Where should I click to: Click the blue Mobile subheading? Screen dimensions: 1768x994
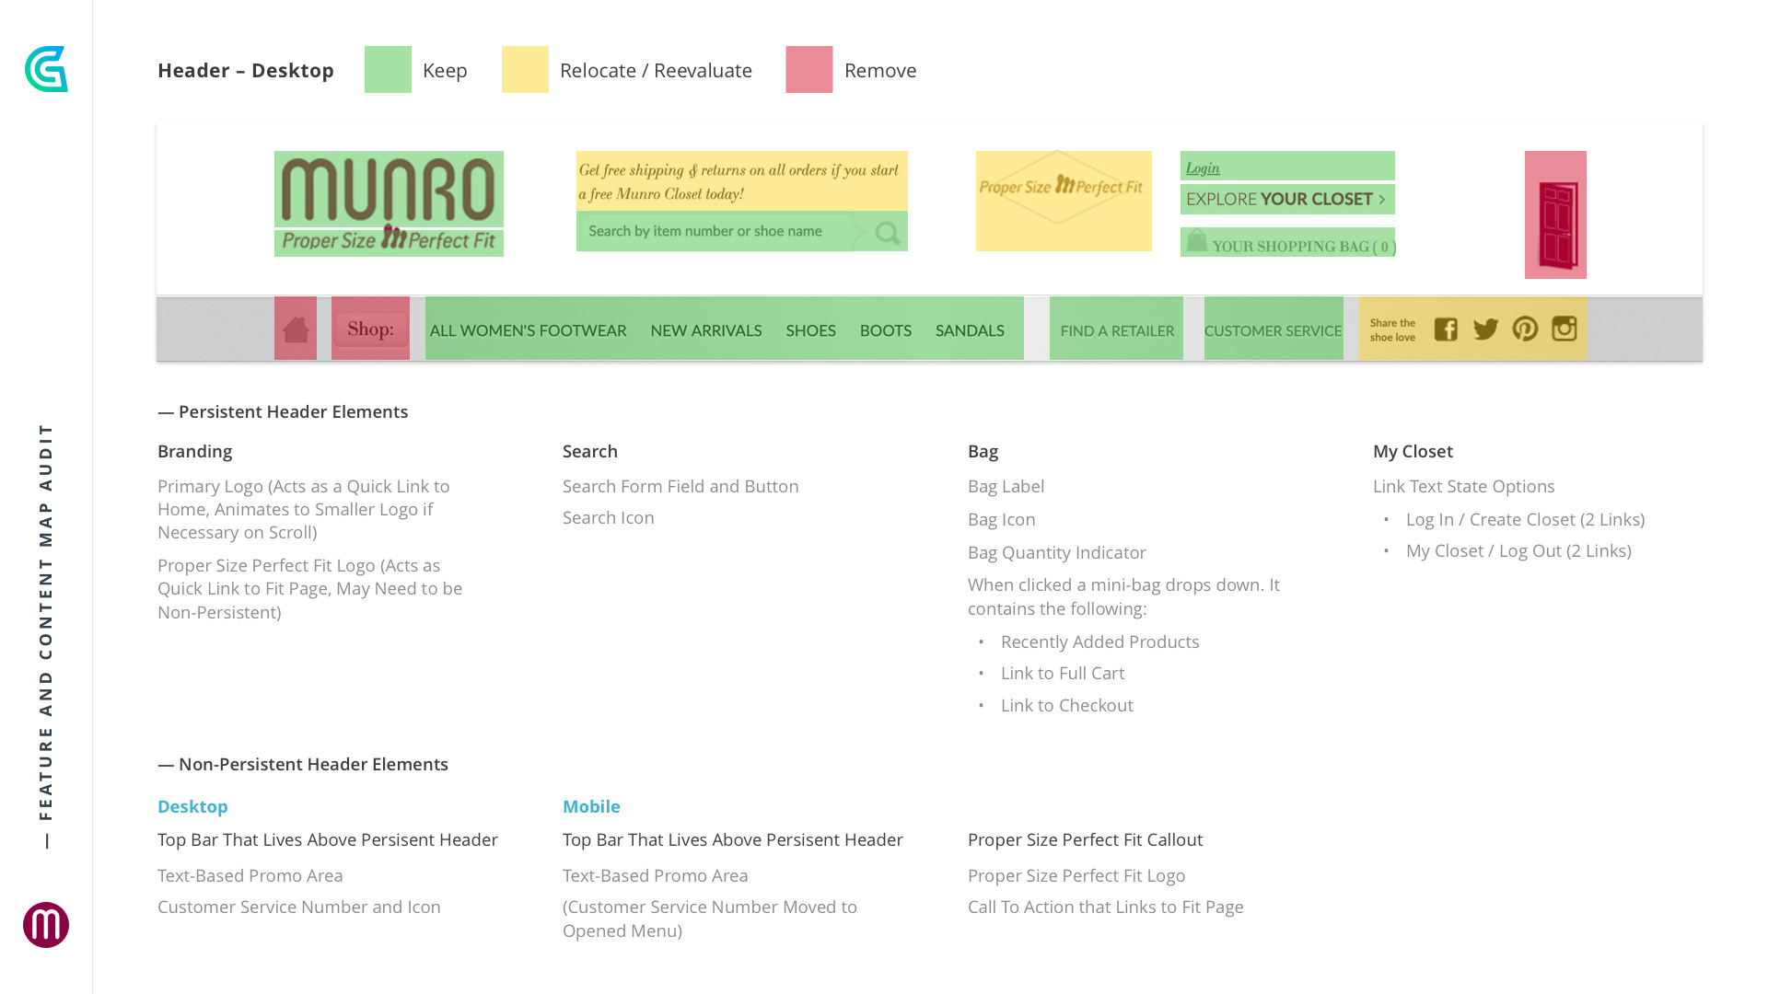pyautogui.click(x=591, y=806)
